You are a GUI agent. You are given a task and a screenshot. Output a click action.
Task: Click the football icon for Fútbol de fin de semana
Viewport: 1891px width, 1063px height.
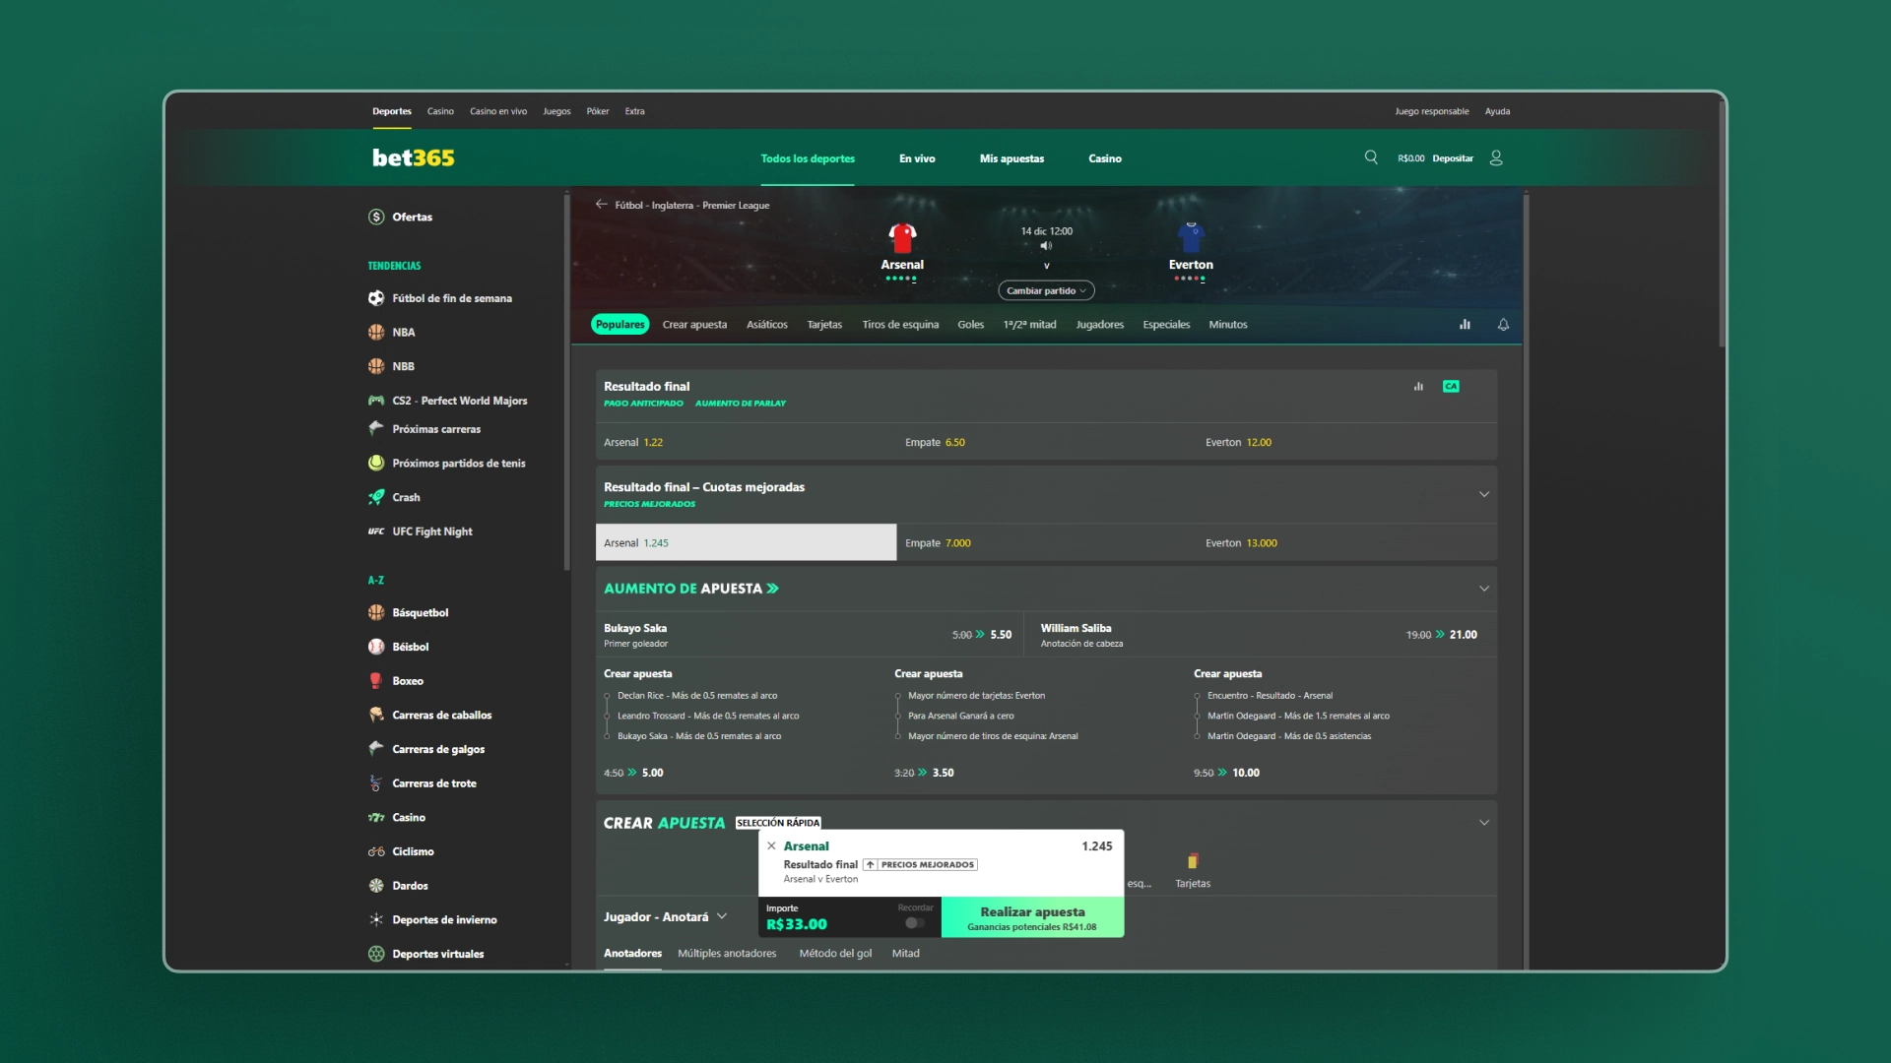click(x=376, y=298)
